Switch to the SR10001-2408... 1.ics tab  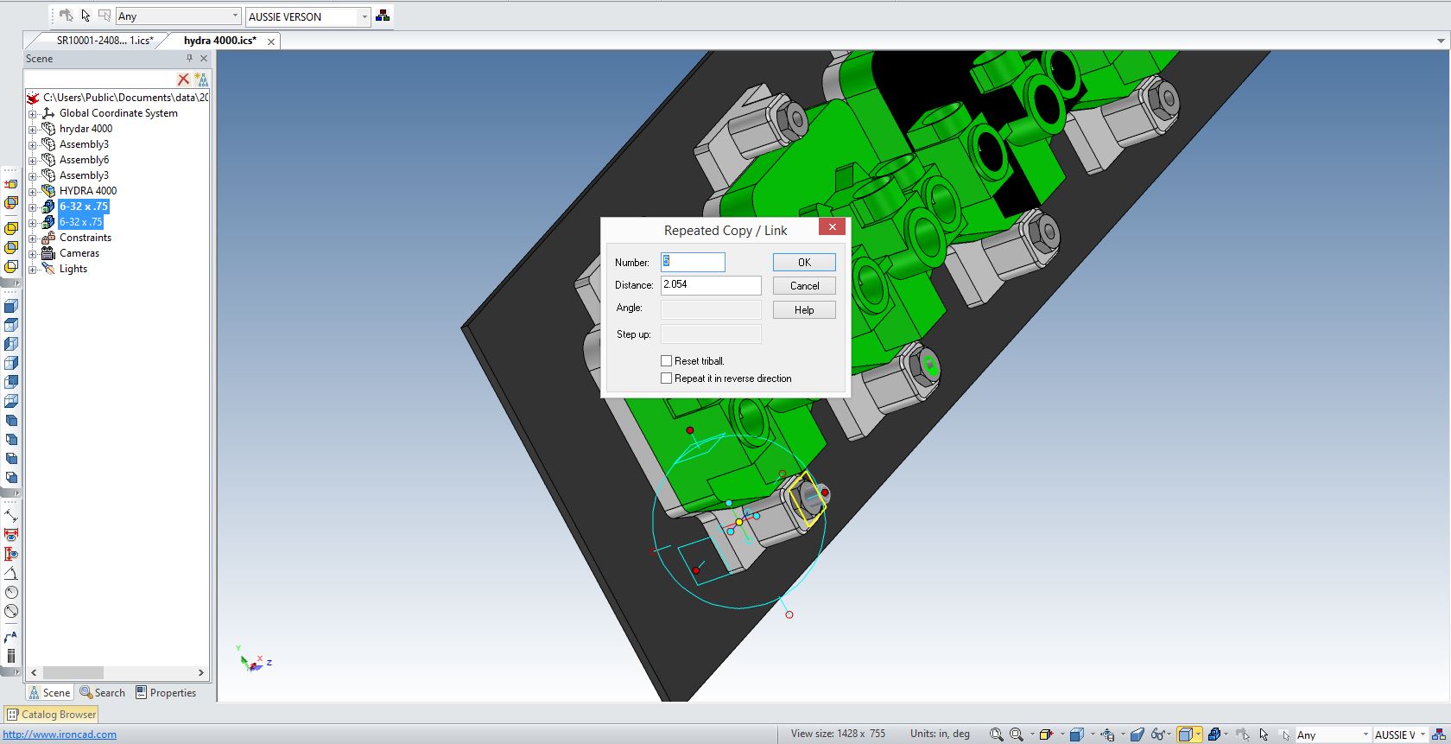pyautogui.click(x=105, y=41)
